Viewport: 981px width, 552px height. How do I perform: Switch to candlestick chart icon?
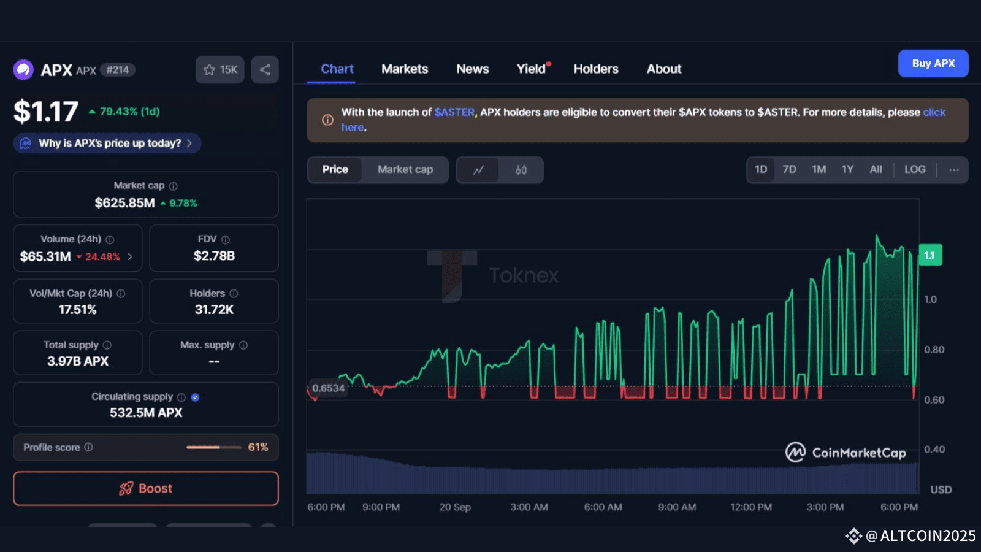521,170
